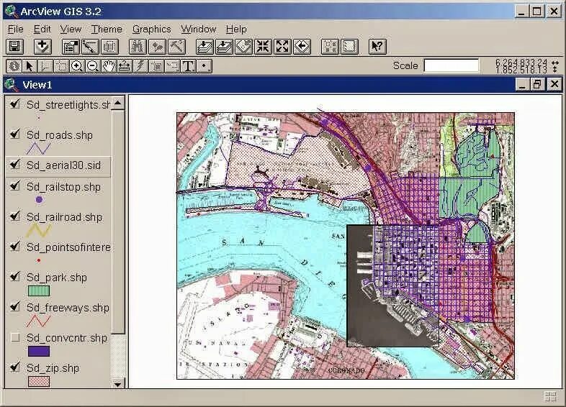This screenshot has height=407, width=566.
Task: Clear the selected features
Action: [349, 47]
